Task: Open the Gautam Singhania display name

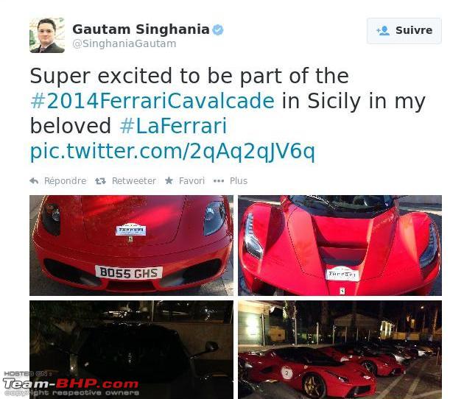Action: [141, 29]
